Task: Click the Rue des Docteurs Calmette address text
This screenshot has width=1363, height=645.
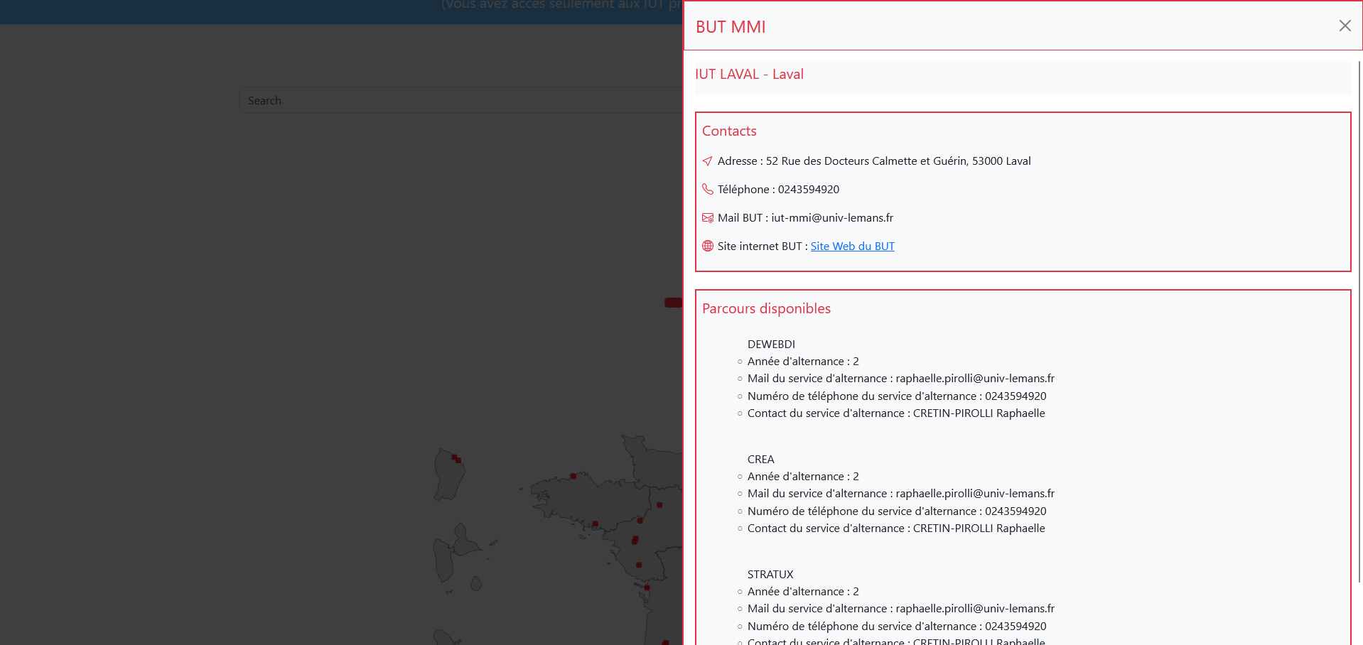Action: coord(898,161)
